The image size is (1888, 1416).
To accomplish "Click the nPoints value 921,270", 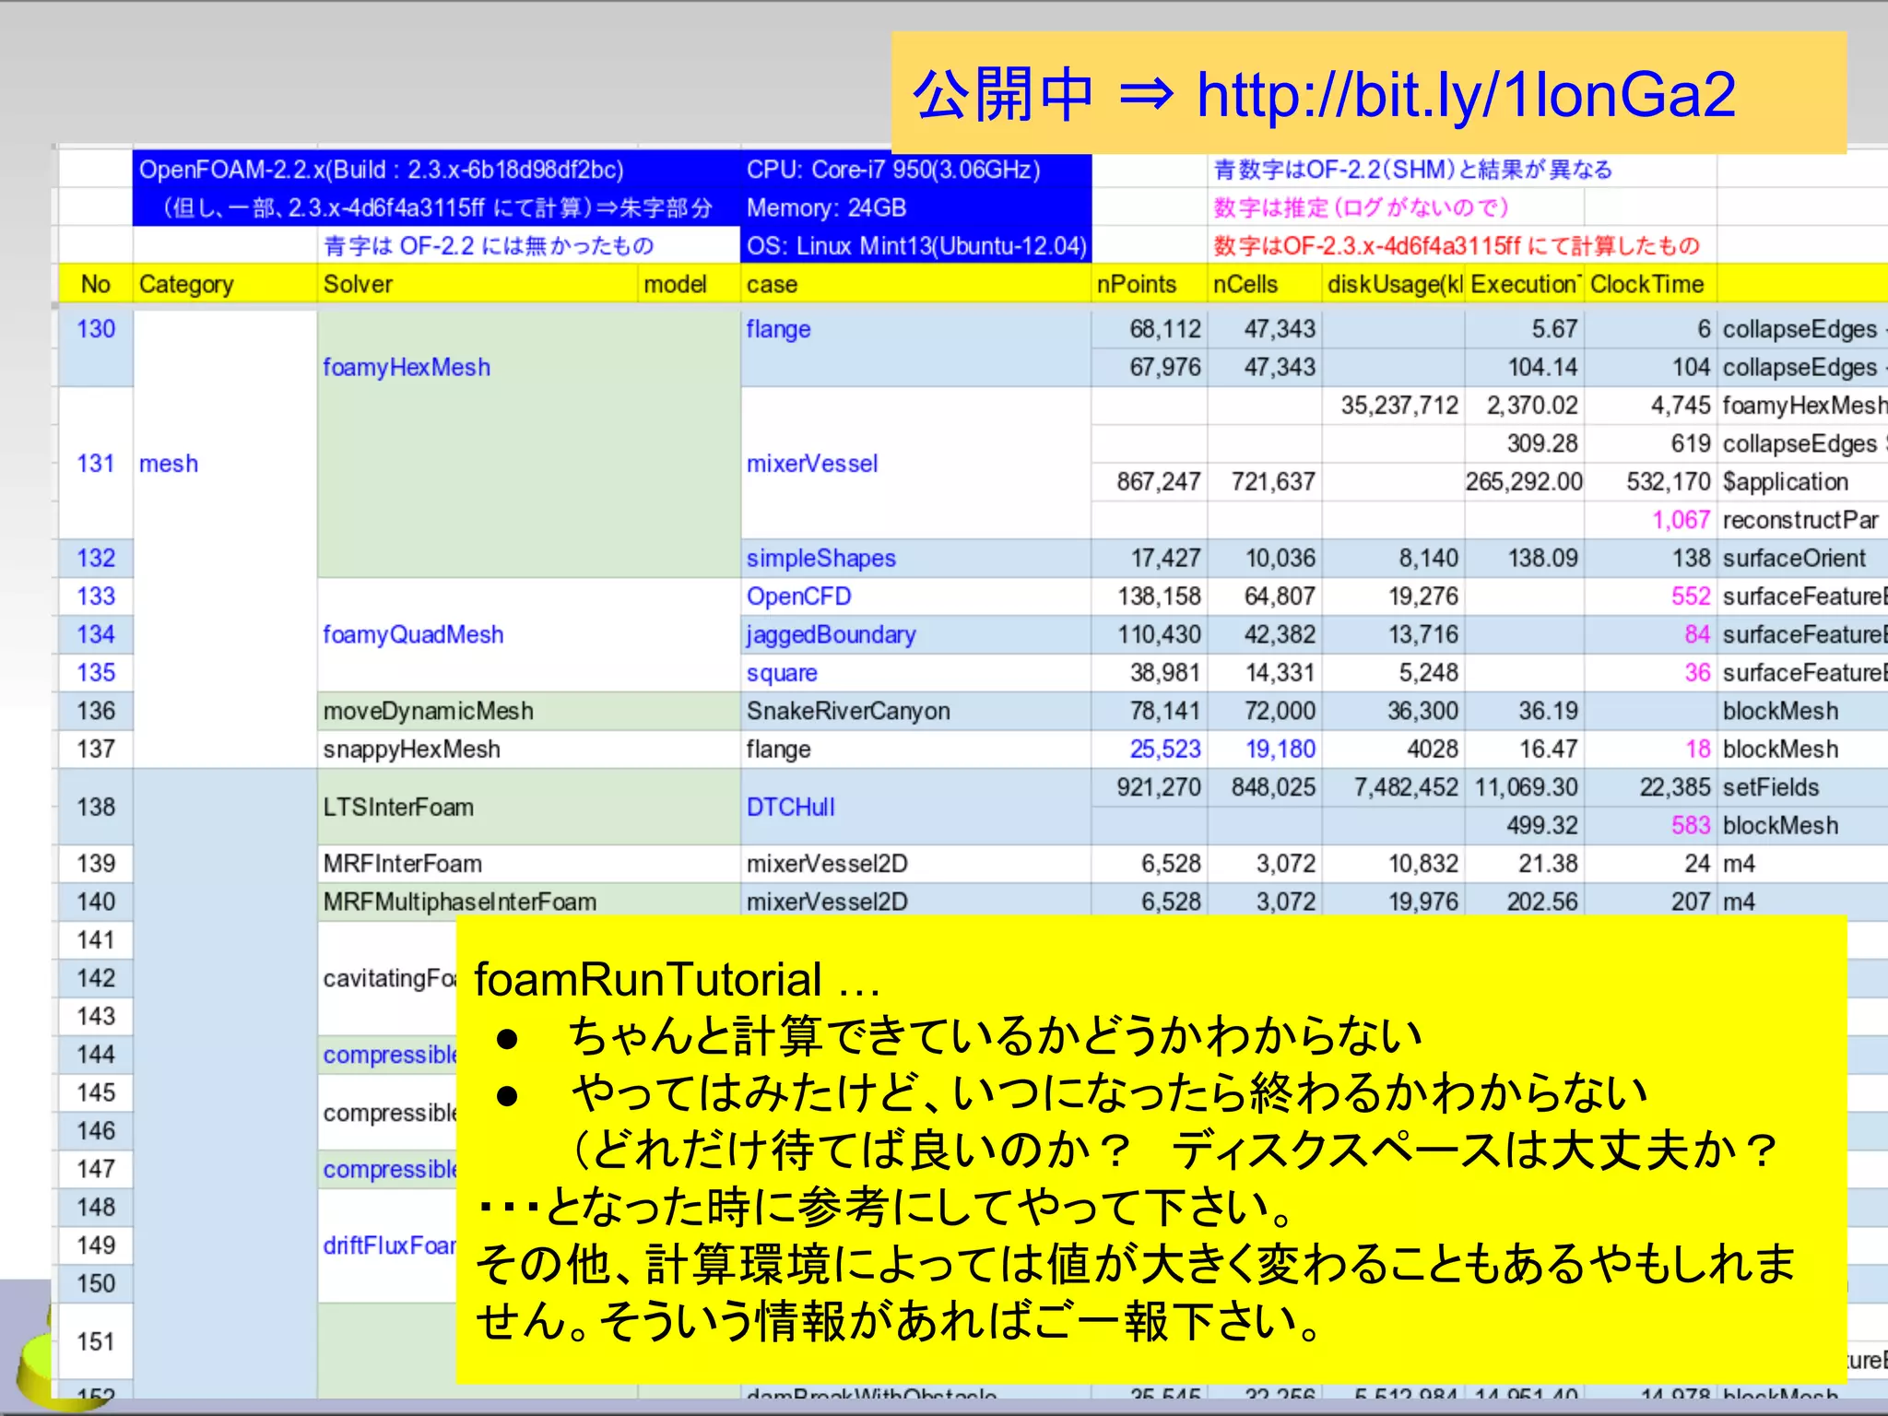I will 1149,787.
